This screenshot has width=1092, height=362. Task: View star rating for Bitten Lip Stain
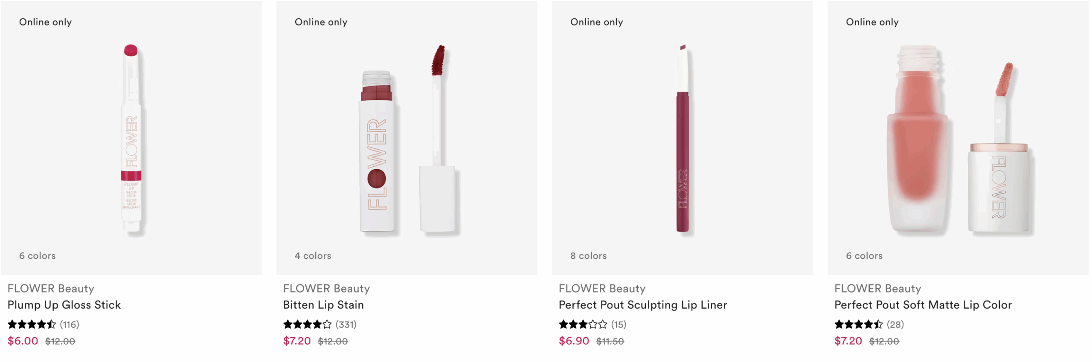[x=307, y=324]
